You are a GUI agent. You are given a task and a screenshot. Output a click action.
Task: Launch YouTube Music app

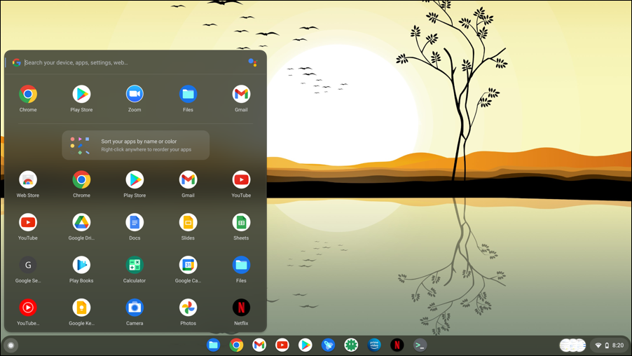pyautogui.click(x=28, y=308)
